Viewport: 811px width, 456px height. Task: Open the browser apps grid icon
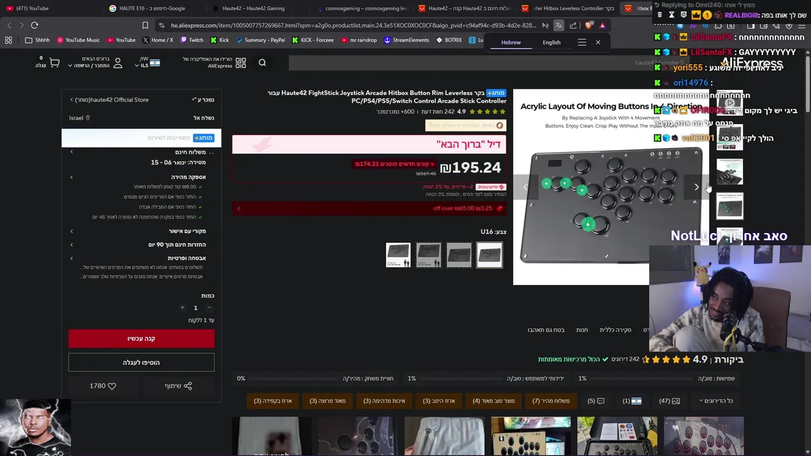(8, 40)
